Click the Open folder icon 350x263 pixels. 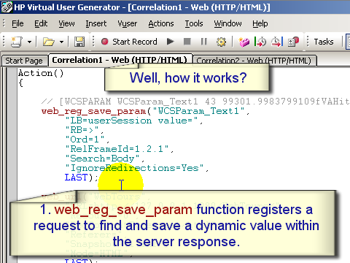(x=49, y=42)
